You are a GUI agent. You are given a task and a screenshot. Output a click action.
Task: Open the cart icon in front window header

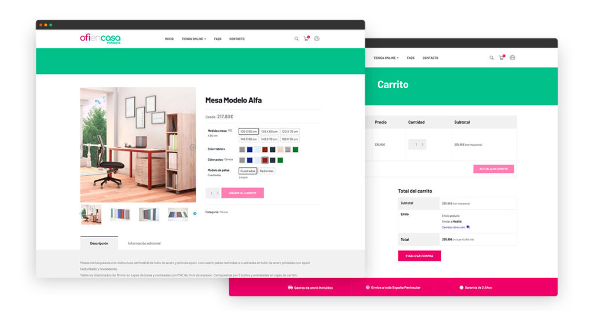[306, 39]
